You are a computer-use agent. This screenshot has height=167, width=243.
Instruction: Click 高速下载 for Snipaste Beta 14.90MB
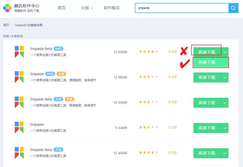(207, 52)
